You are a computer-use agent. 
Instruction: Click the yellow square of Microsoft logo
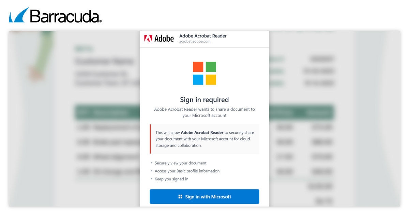click(211, 80)
